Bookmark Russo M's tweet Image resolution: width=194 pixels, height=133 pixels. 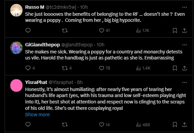point(175,31)
